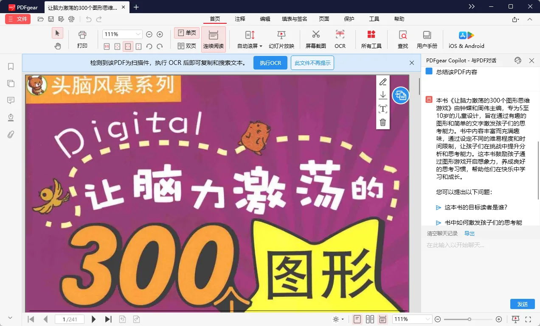The height and width of the screenshot is (326, 540).
Task: Switch to 编辑 Edit tab
Action: tap(265, 19)
